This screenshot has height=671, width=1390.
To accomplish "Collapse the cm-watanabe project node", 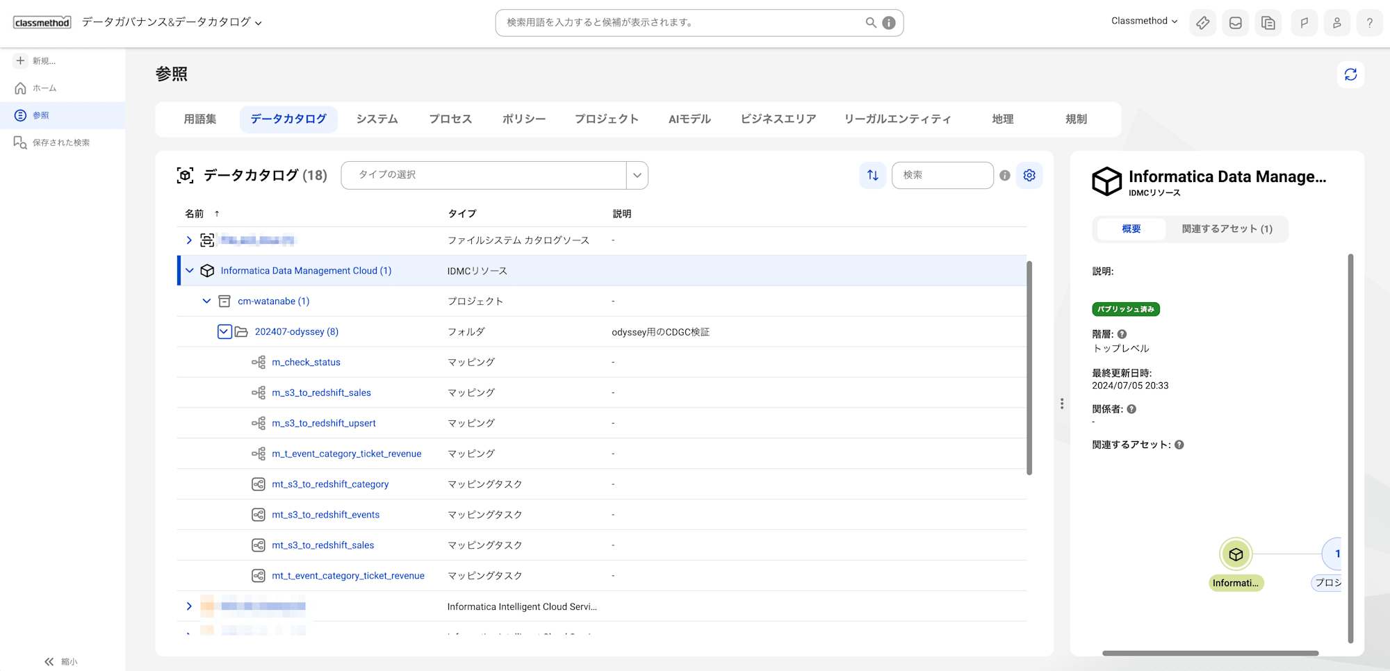I will tap(206, 301).
